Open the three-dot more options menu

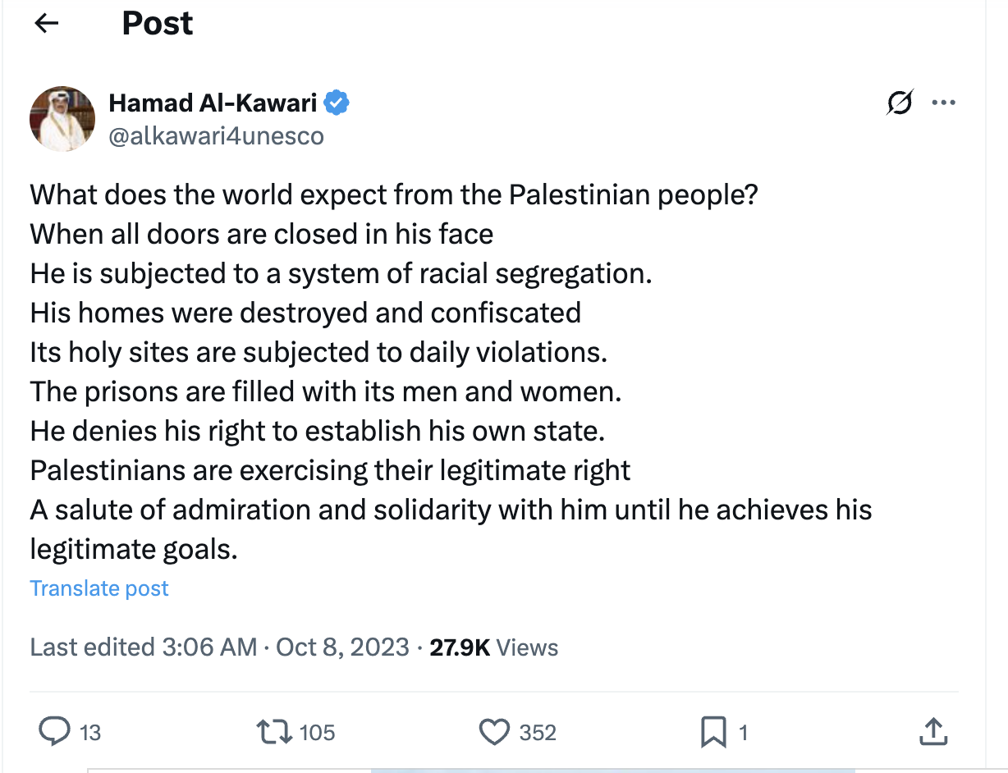tap(943, 103)
